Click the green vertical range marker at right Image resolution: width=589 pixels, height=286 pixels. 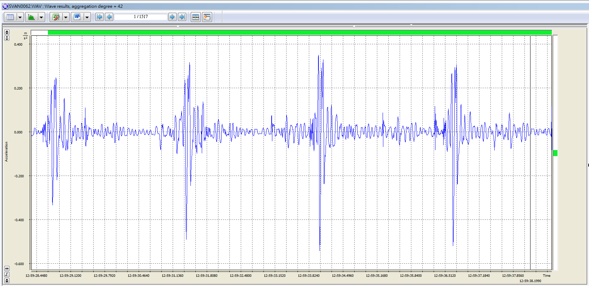pyautogui.click(x=555, y=153)
